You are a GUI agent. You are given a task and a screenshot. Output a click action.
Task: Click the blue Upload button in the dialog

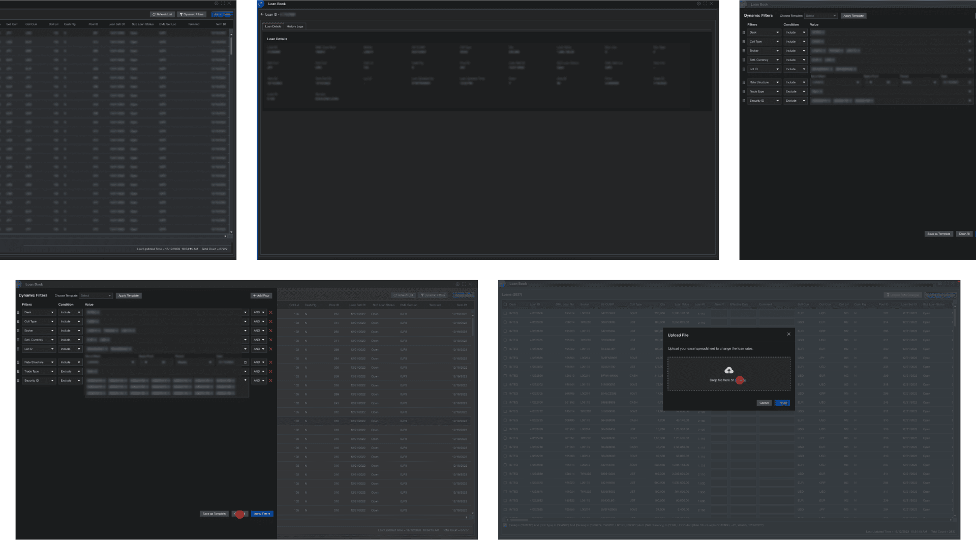782,403
